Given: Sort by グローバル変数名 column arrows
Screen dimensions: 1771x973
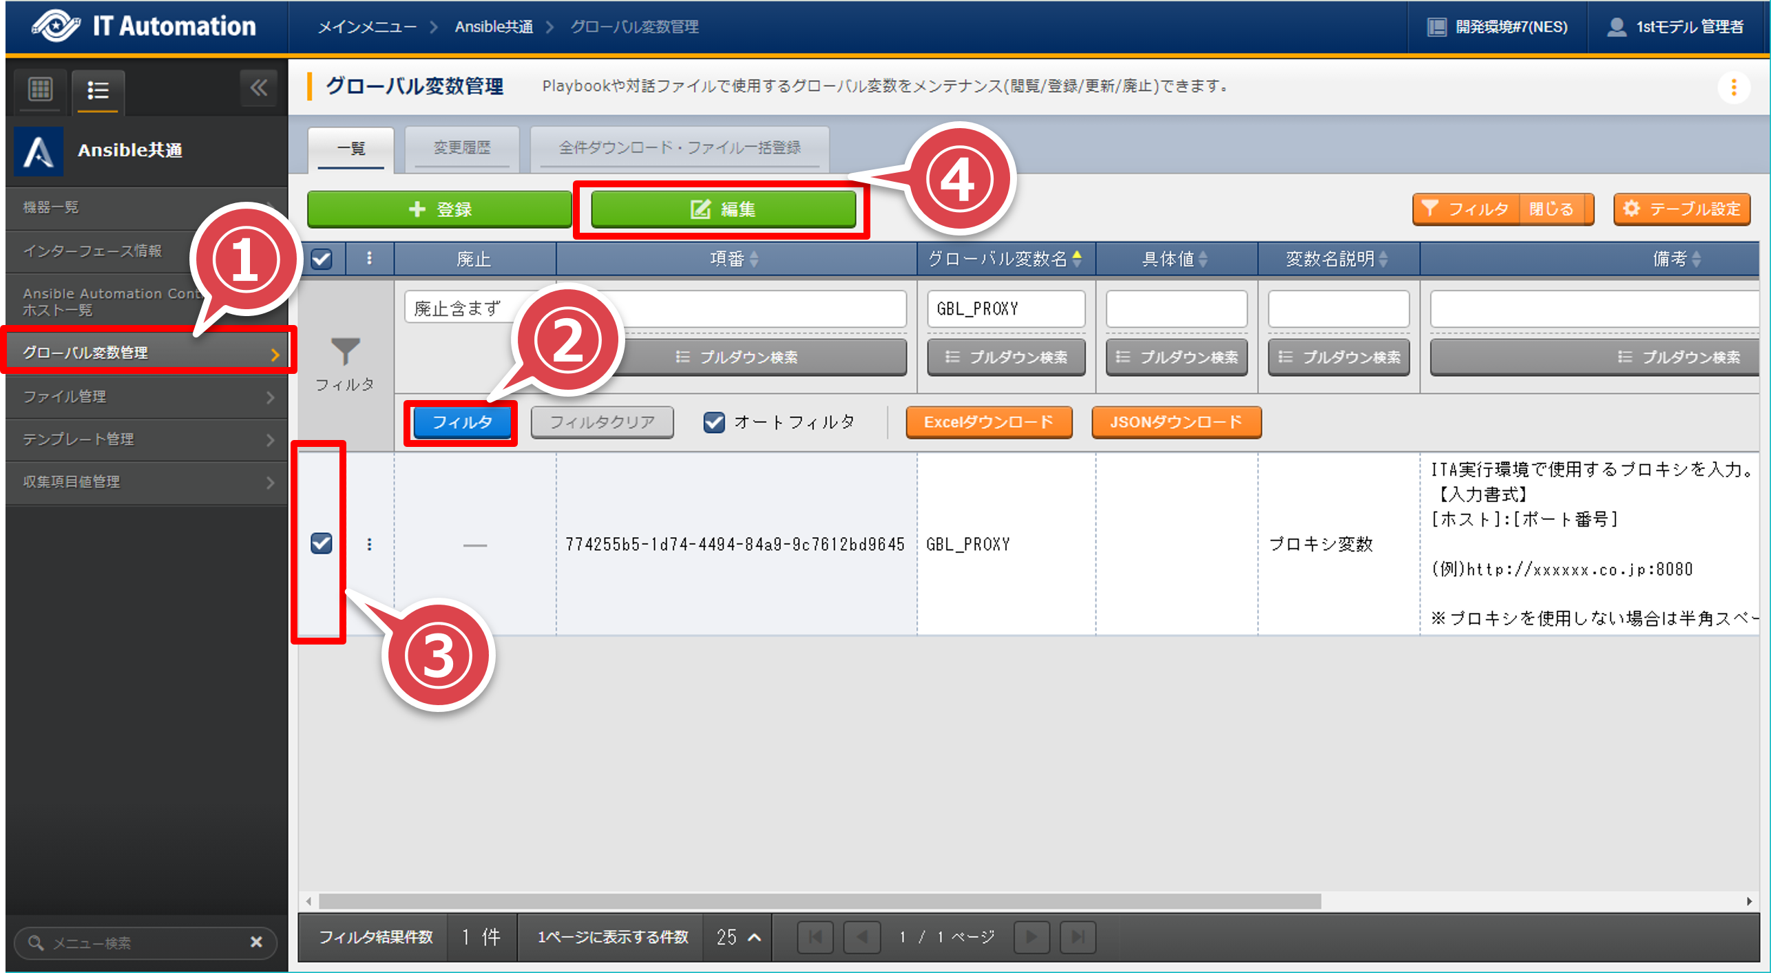Looking at the screenshot, I should (x=1077, y=259).
